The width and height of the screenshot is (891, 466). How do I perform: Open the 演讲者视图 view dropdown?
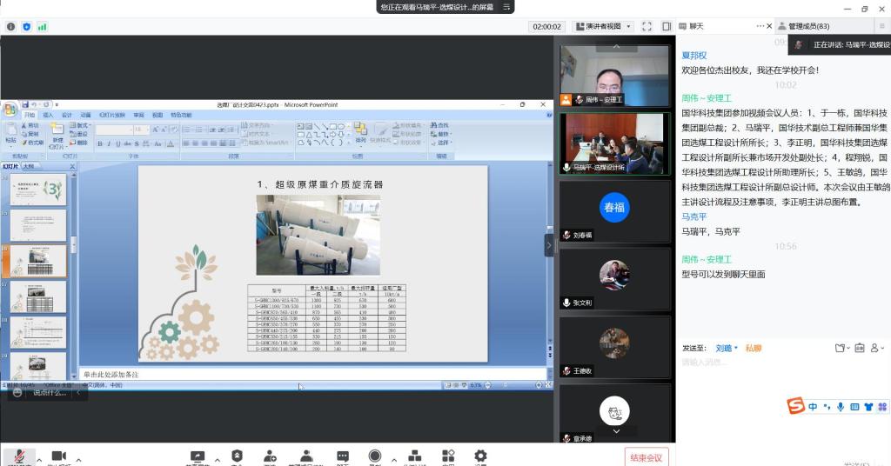tap(609, 26)
